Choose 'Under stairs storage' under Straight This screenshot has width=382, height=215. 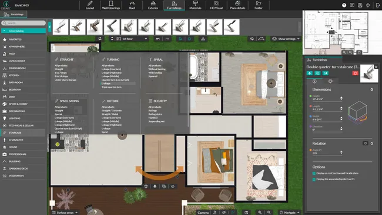65,80
